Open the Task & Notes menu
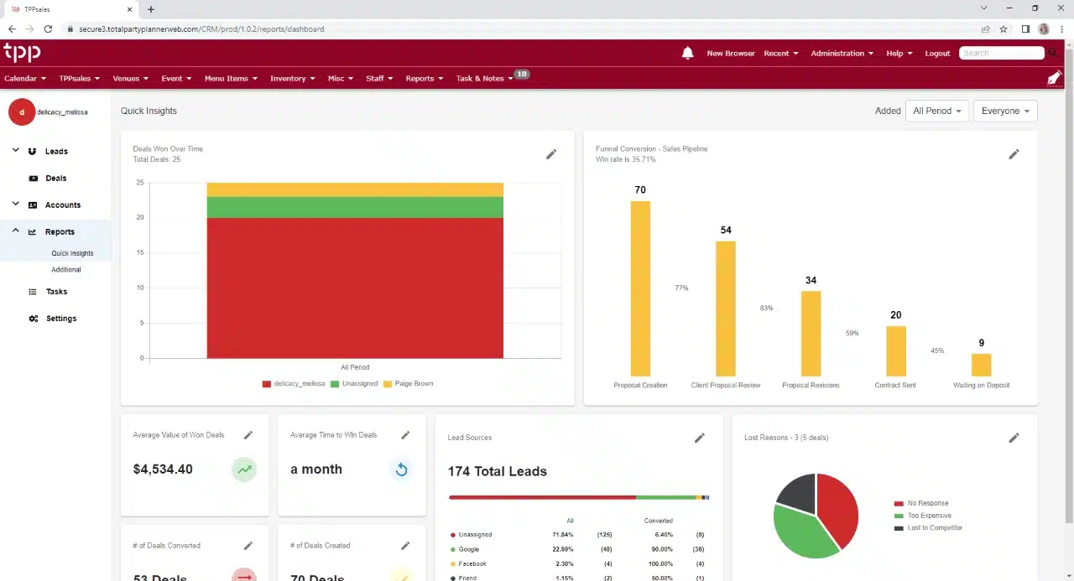This screenshot has height=581, width=1074. (484, 78)
